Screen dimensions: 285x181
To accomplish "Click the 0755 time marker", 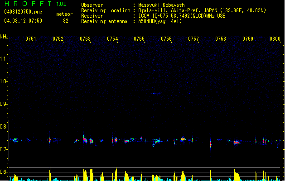I will pos(139,39).
